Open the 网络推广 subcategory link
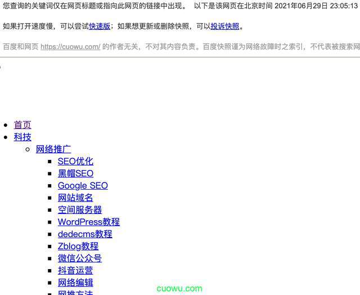 53,149
